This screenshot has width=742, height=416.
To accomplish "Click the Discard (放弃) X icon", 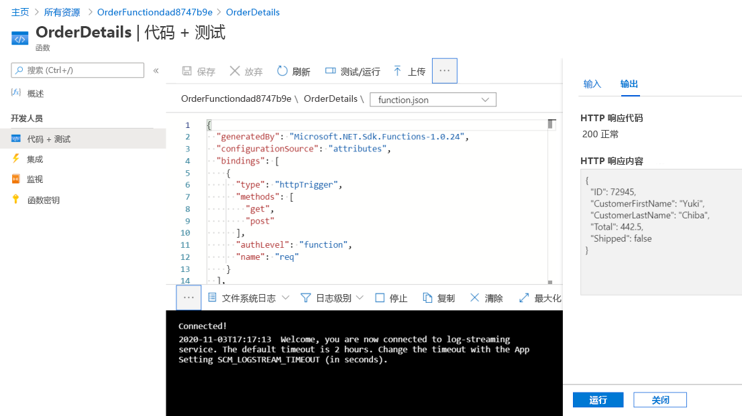I will tap(235, 71).
